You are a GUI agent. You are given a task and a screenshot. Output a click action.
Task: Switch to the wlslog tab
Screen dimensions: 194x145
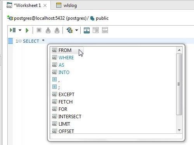(67, 5)
